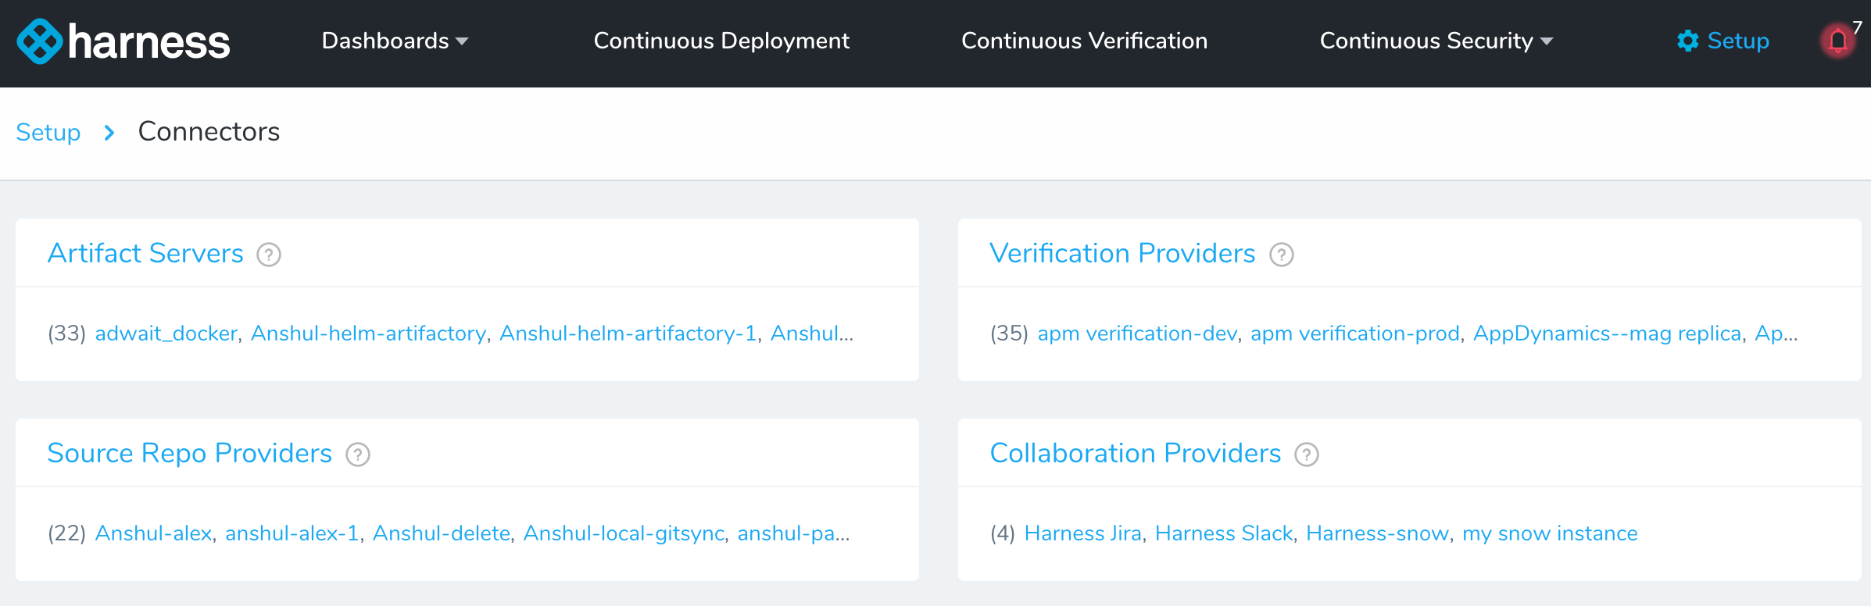Image resolution: width=1871 pixels, height=606 pixels.
Task: Open the my snow instance provider
Action: [x=1550, y=533]
